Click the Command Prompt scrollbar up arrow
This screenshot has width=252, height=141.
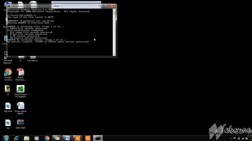pyautogui.click(x=114, y=10)
